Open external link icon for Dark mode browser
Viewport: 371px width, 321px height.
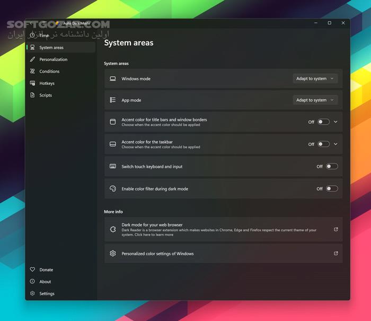(335, 229)
